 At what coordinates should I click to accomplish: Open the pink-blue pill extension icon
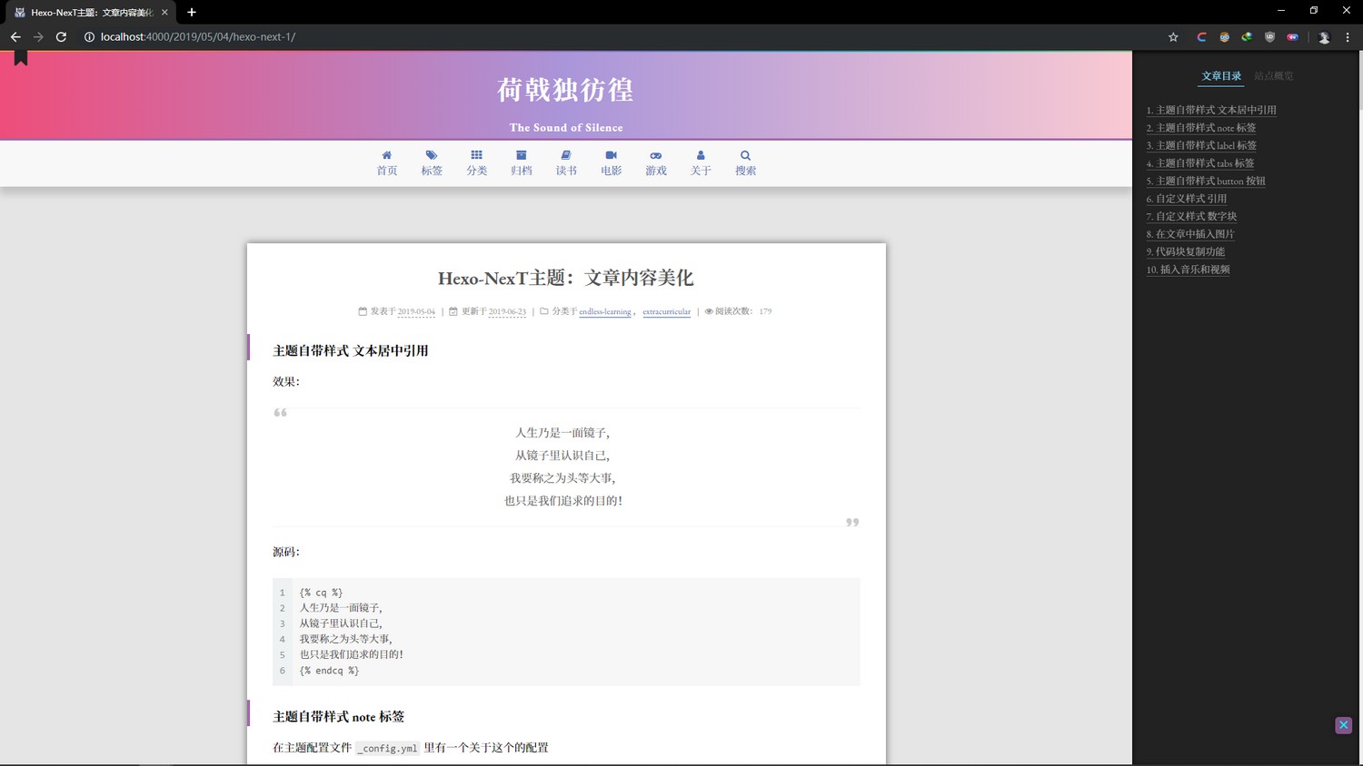pyautogui.click(x=1292, y=37)
